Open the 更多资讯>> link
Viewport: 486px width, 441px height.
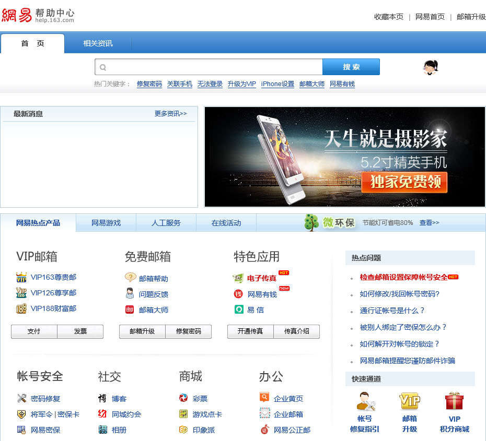[x=171, y=114]
